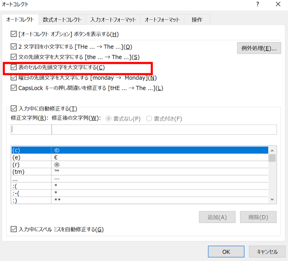This screenshot has width=288, height=261.
Task: Disable 表のセルの先頭文字を大文字にする checkbox
Action: 14,67
